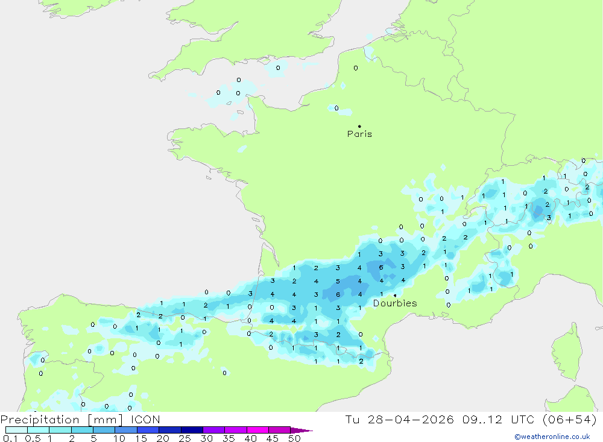
Task: Click the Paris city label
Action: click(x=359, y=134)
